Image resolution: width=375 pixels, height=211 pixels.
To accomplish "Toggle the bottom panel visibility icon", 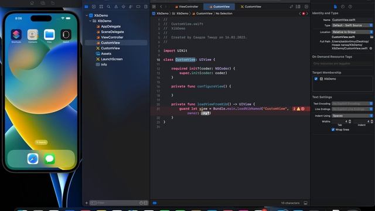I will 305,203.
